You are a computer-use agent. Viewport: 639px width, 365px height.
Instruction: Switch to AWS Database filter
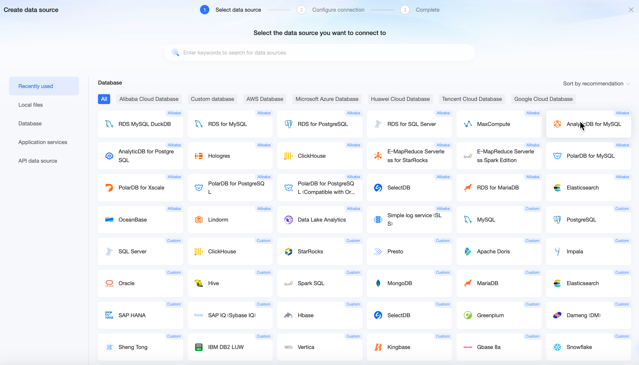point(264,99)
